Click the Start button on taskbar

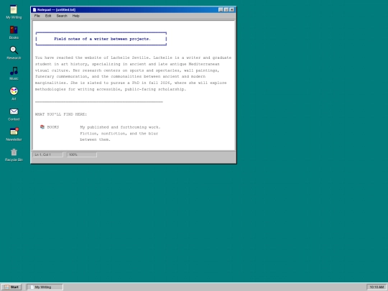[11, 287]
